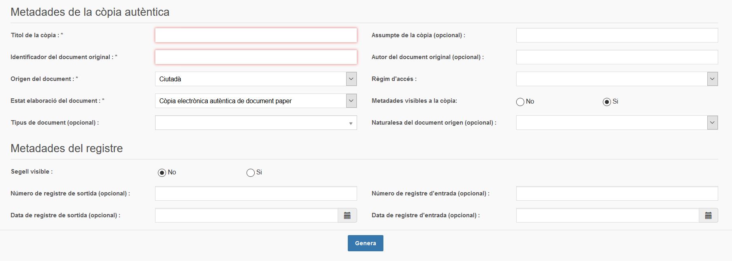Click the Identificador del document original field

[x=256, y=57]
